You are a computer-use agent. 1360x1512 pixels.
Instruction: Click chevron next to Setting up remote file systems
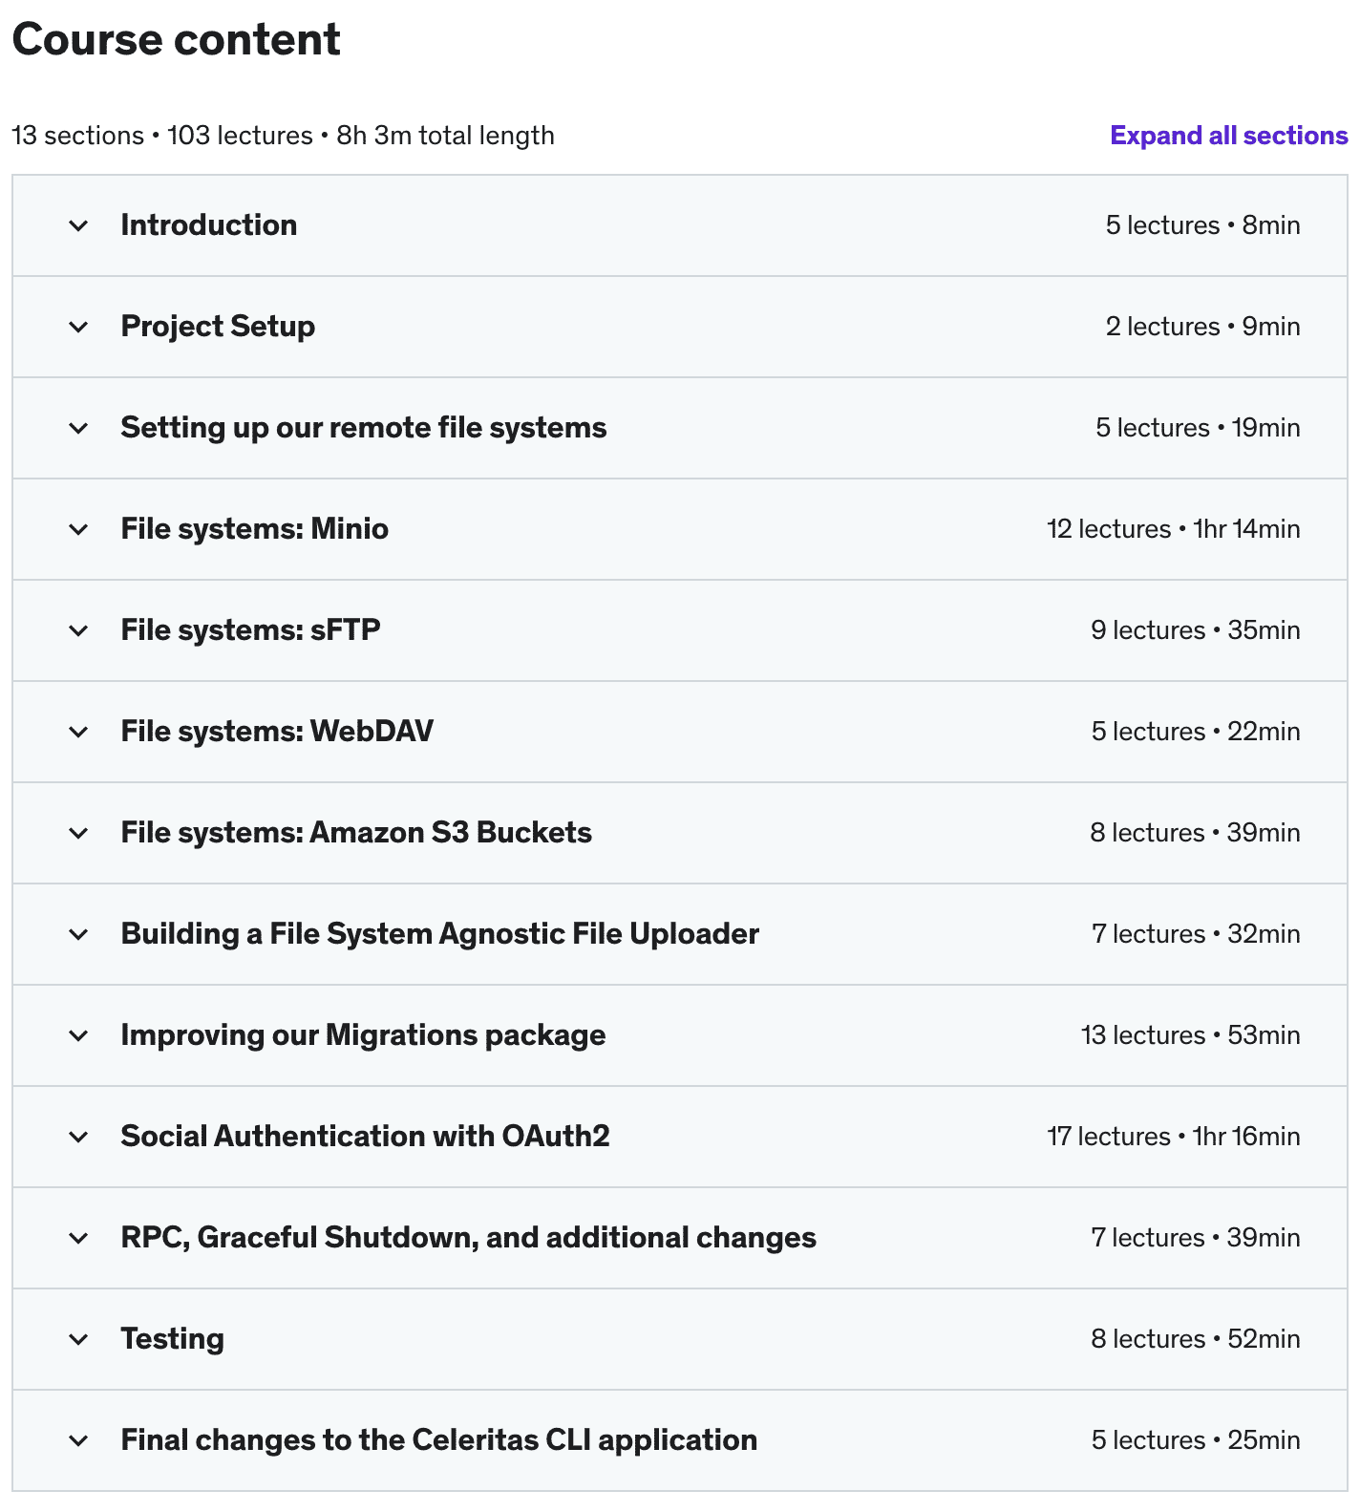pos(79,428)
